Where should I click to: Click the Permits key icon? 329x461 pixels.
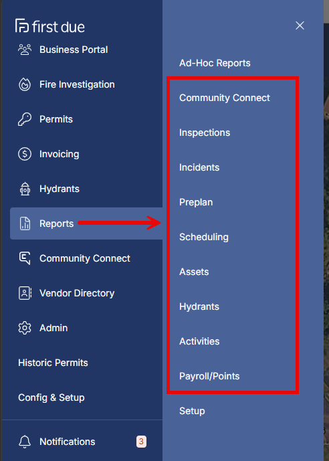pyautogui.click(x=25, y=119)
